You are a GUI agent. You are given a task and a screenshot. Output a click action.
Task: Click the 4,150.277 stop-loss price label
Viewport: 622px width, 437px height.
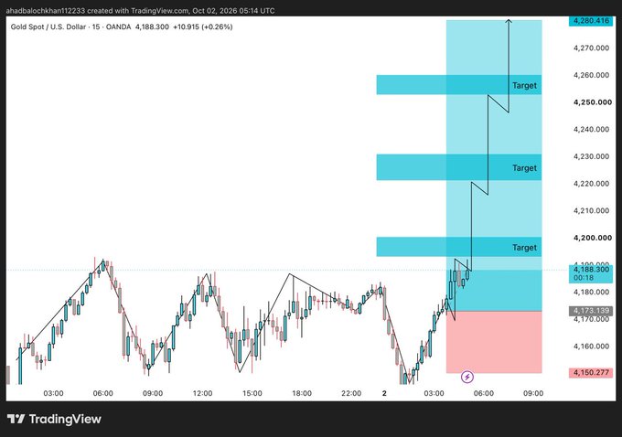tap(591, 373)
